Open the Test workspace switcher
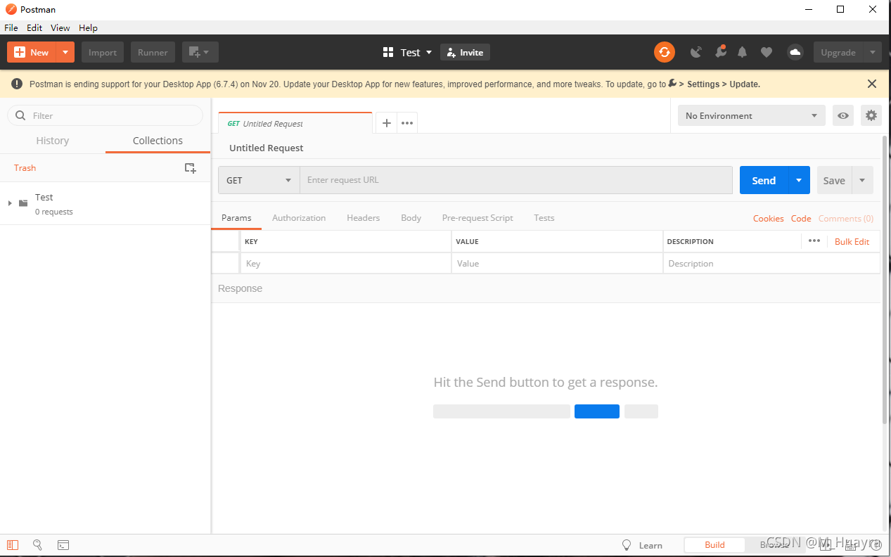The image size is (891, 557). (x=408, y=52)
